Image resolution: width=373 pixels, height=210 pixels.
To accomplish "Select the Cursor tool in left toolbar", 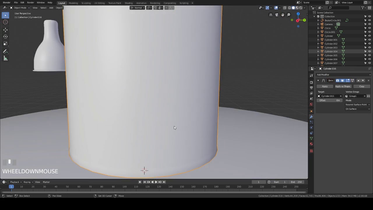I will [x=5, y=22].
